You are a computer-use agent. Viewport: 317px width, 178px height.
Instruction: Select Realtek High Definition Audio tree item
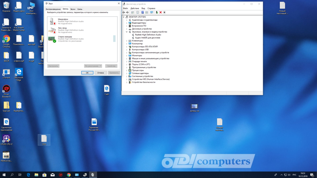148,35
